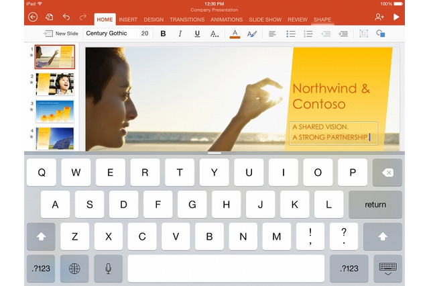The height and width of the screenshot is (286, 429).
Task: Open the Century Gothic font picker
Action: pyautogui.click(x=110, y=34)
